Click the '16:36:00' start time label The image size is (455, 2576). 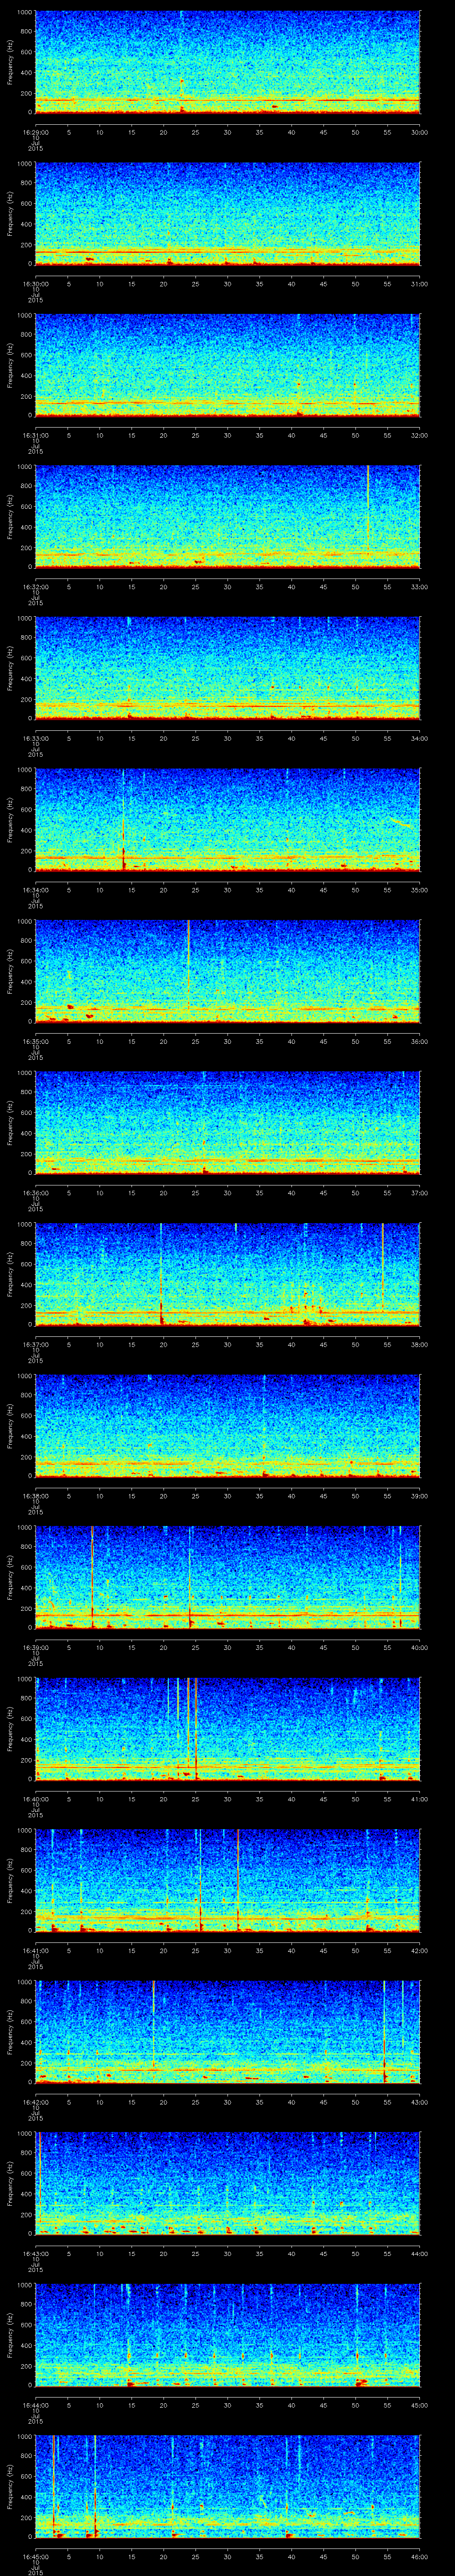click(35, 1193)
